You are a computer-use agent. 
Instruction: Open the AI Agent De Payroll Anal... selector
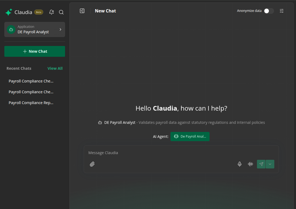click(x=190, y=137)
